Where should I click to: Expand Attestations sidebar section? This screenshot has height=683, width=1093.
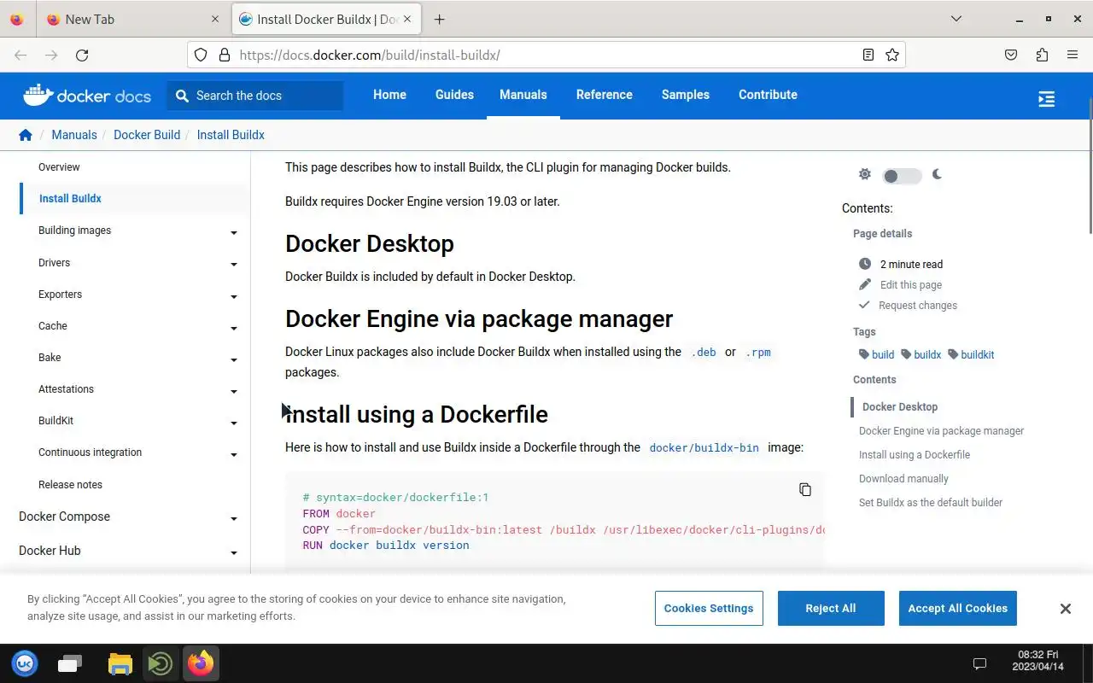[233, 391]
